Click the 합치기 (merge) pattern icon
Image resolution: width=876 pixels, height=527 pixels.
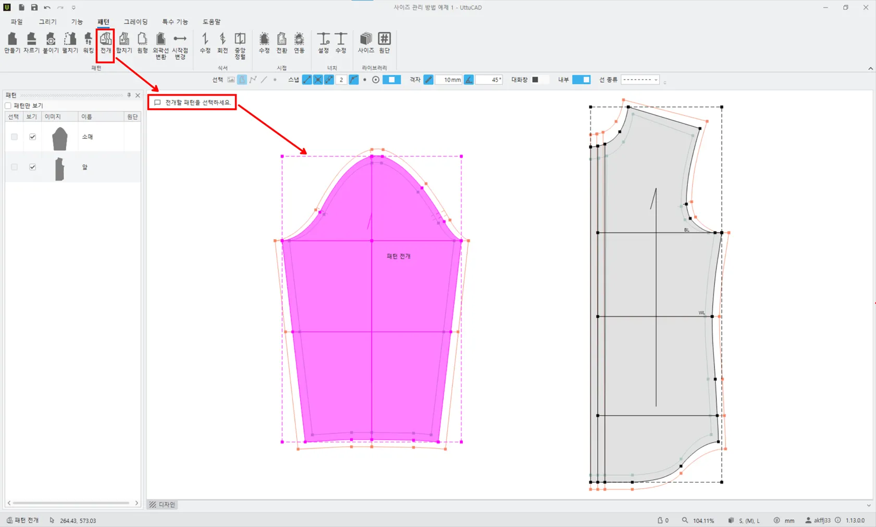click(x=124, y=43)
